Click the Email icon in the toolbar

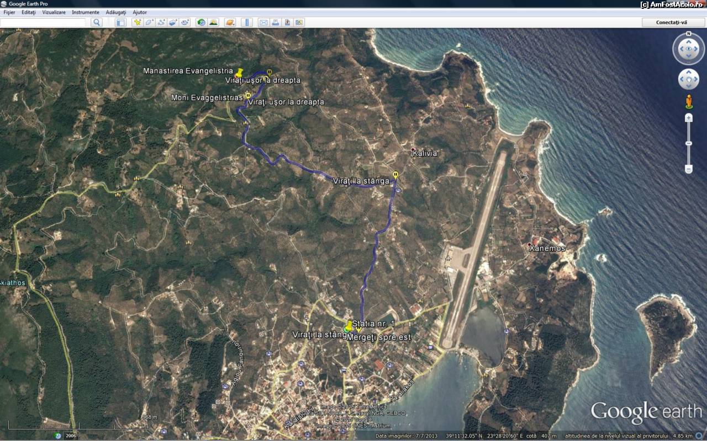[263, 23]
